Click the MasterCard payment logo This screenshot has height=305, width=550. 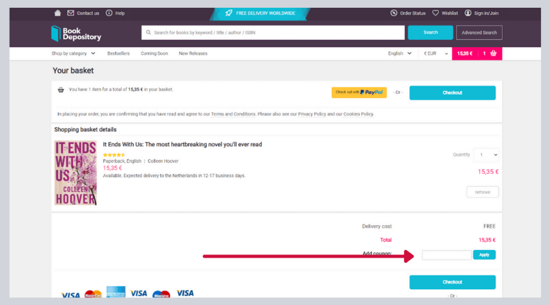[x=93, y=294]
